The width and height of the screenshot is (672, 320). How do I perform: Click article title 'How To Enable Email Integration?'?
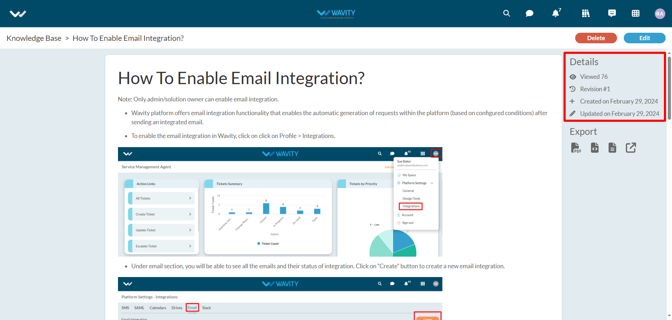[241, 78]
